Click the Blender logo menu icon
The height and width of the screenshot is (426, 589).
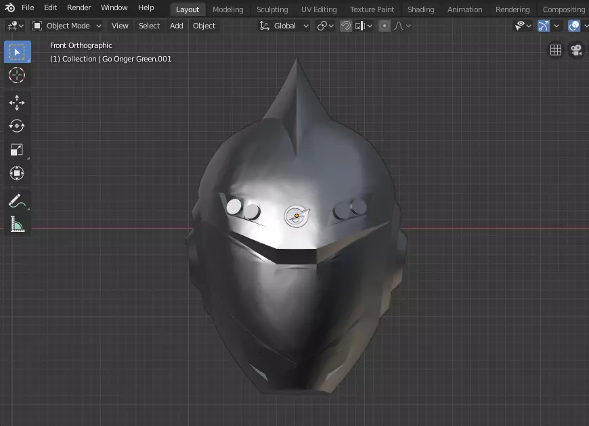9,7
